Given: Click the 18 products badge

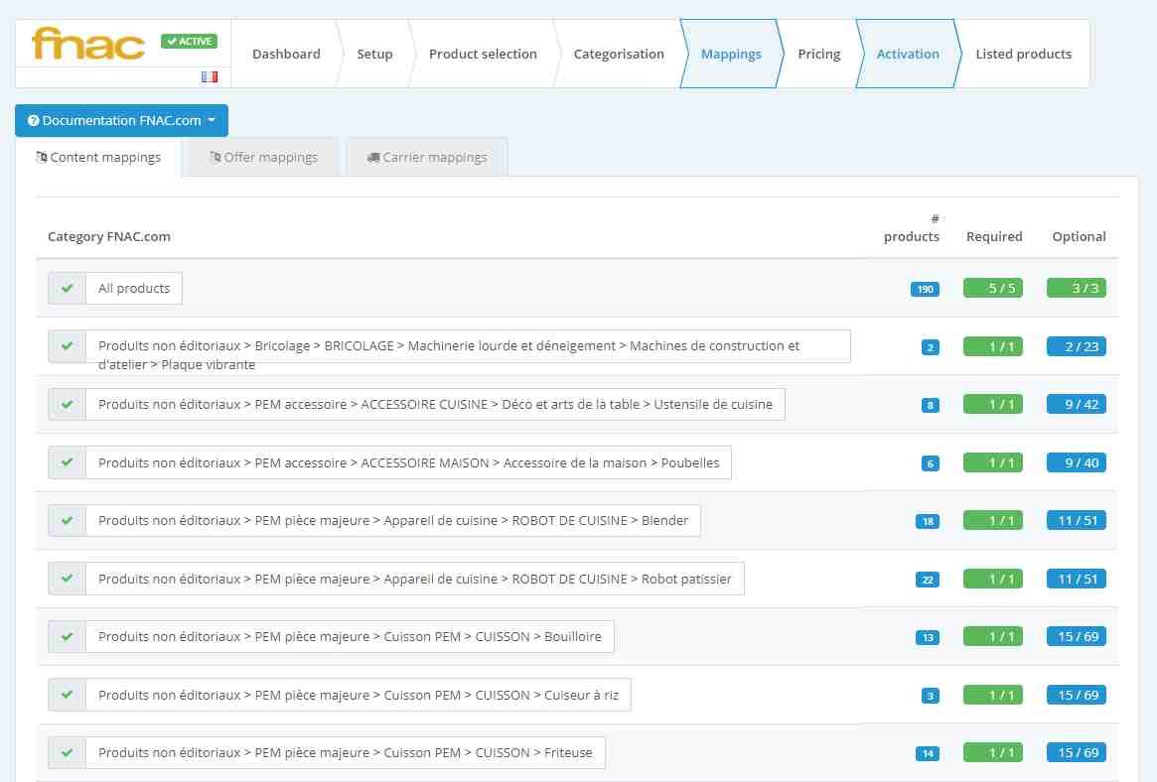Looking at the screenshot, I should pyautogui.click(x=928, y=521).
